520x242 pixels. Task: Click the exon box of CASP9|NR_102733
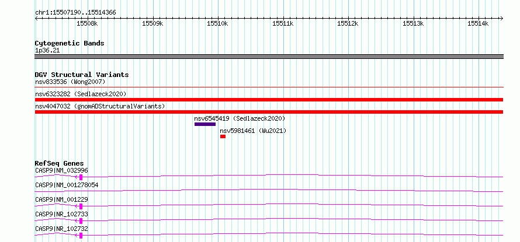click(x=81, y=221)
